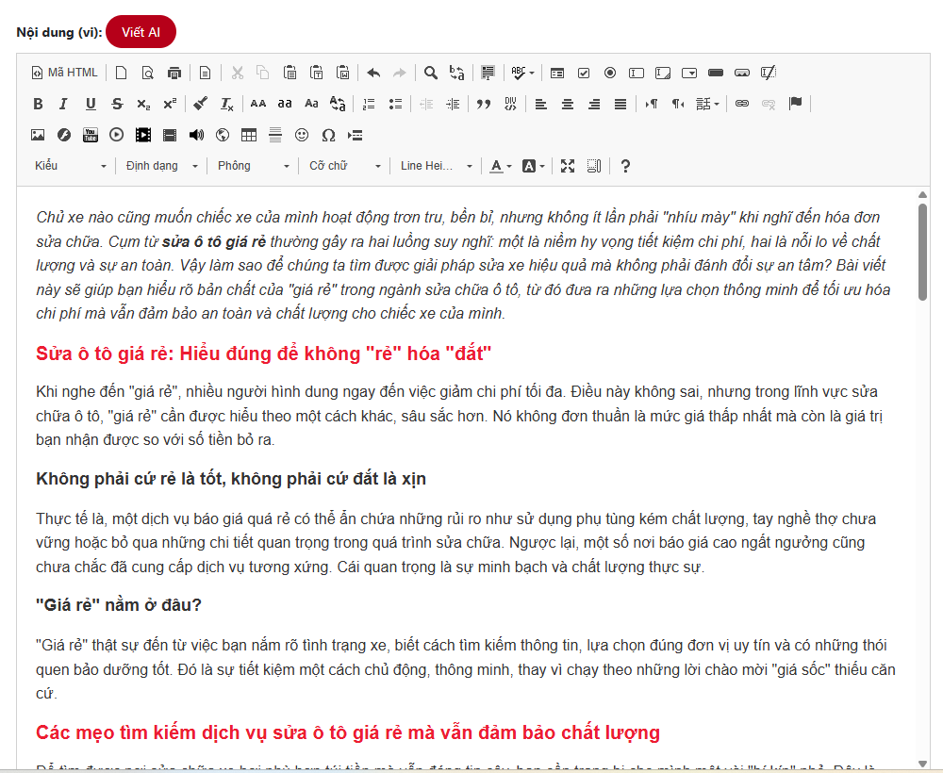Toggle block quote formatting
Viewport: 943px width, 773px height.
[x=484, y=104]
